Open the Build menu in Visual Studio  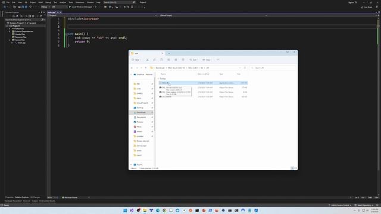(x=40, y=2)
